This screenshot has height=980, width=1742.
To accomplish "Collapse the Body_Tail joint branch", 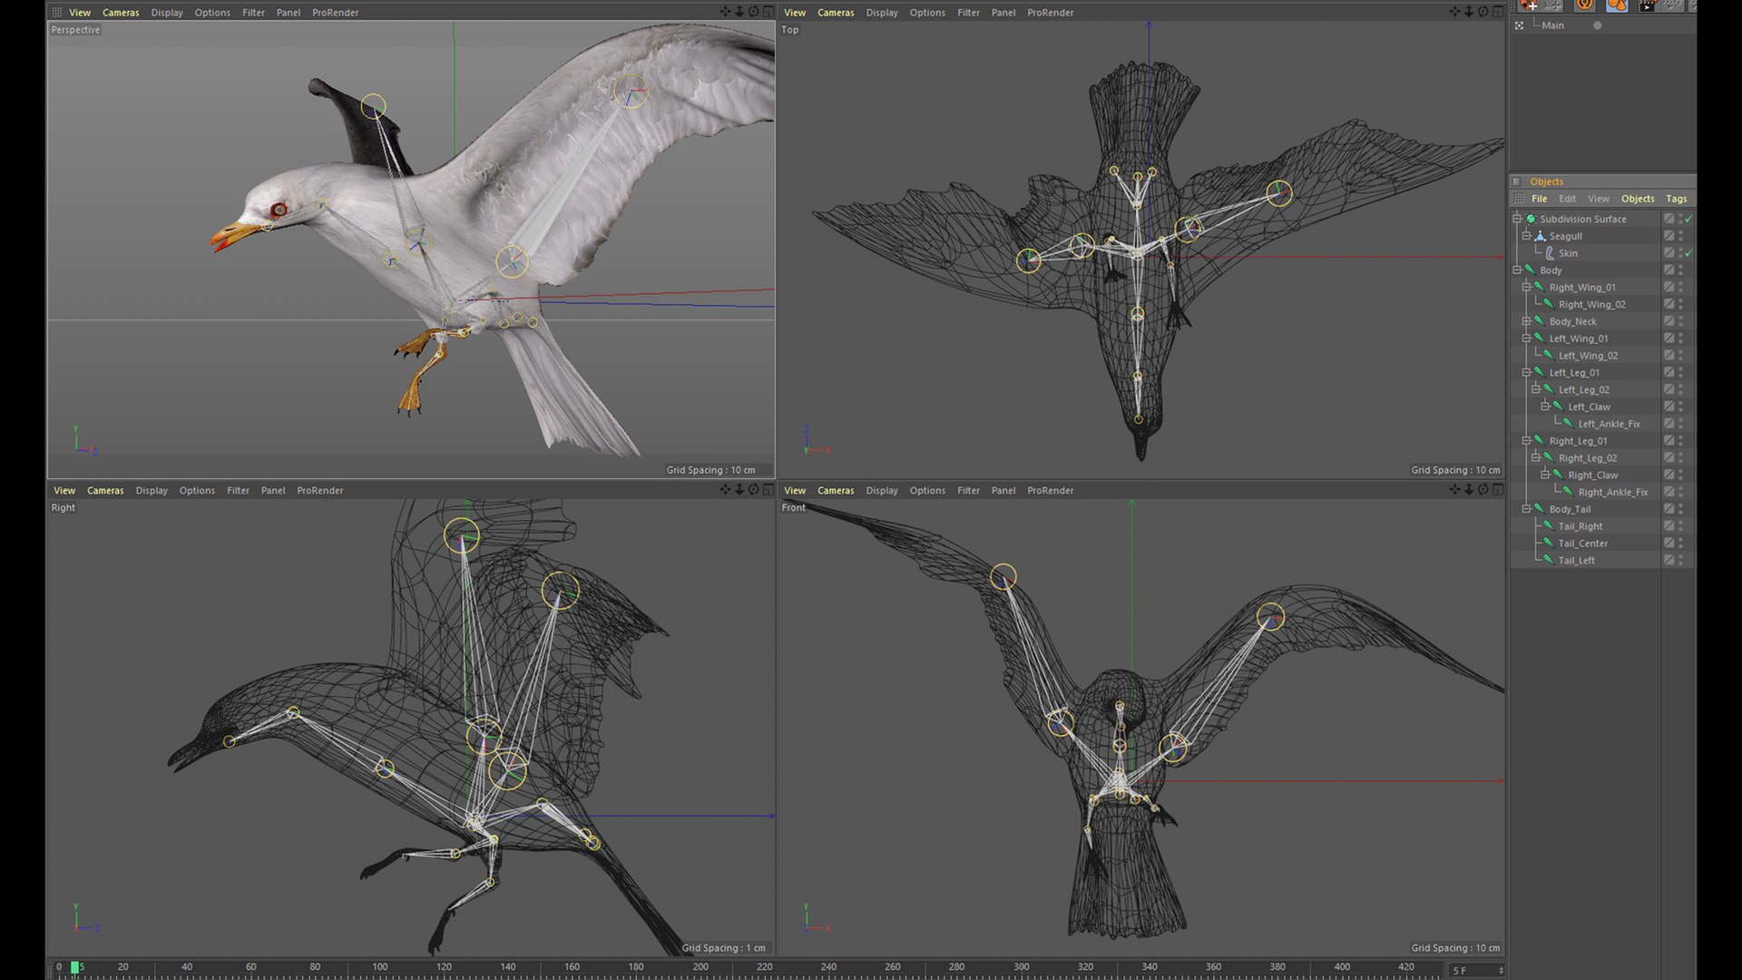I will 1527,509.
